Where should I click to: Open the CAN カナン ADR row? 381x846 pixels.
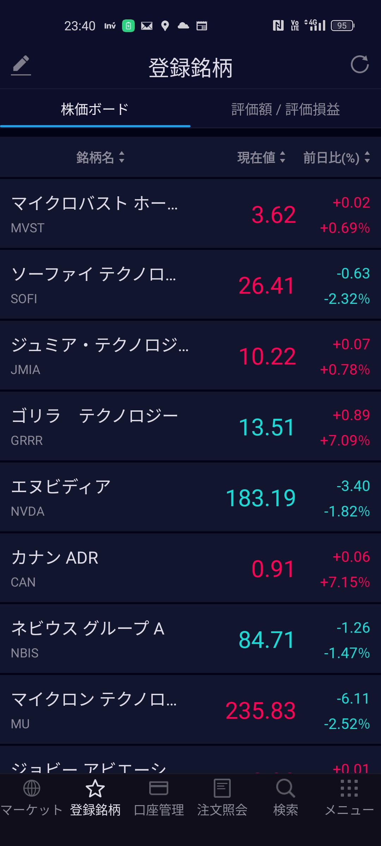[190, 569]
